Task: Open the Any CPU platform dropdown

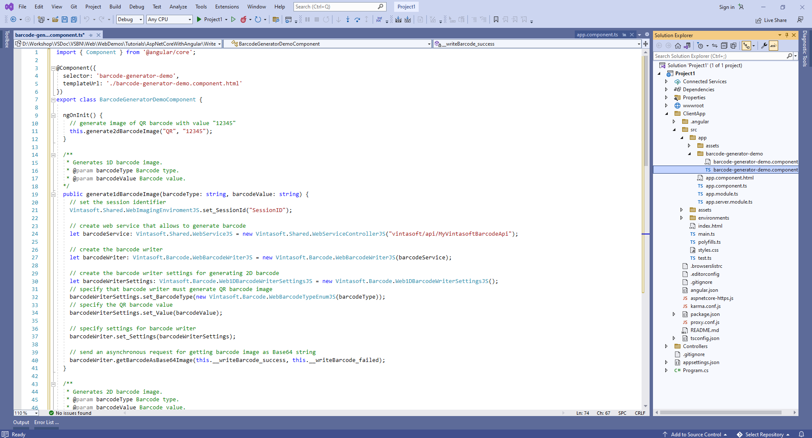Action: [169, 19]
